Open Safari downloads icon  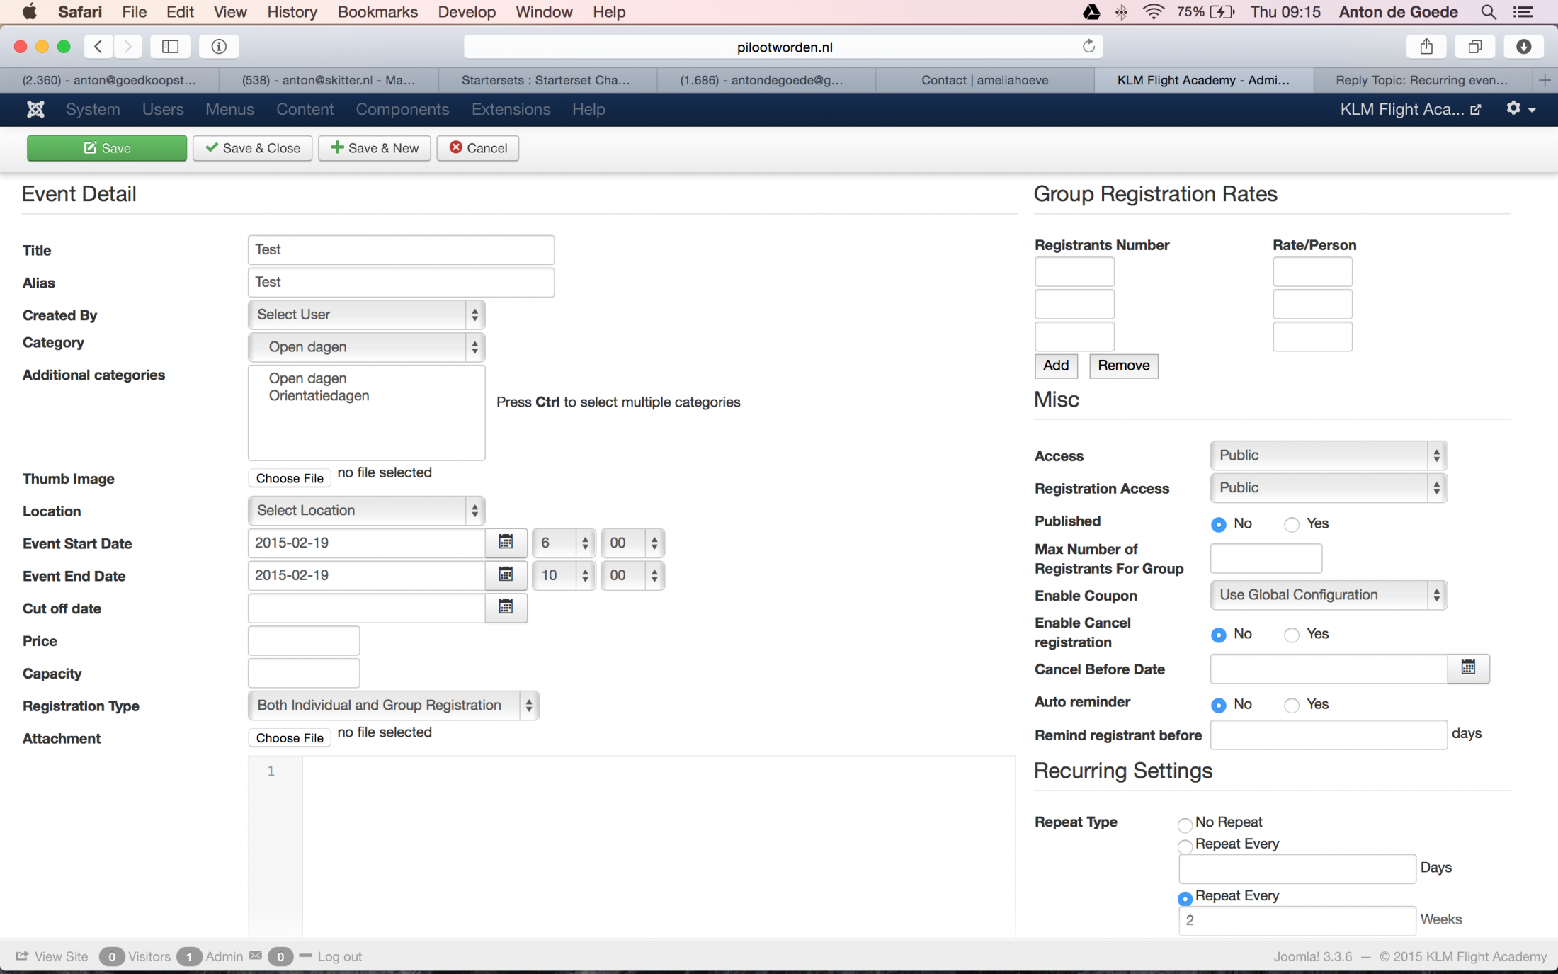pyautogui.click(x=1523, y=47)
